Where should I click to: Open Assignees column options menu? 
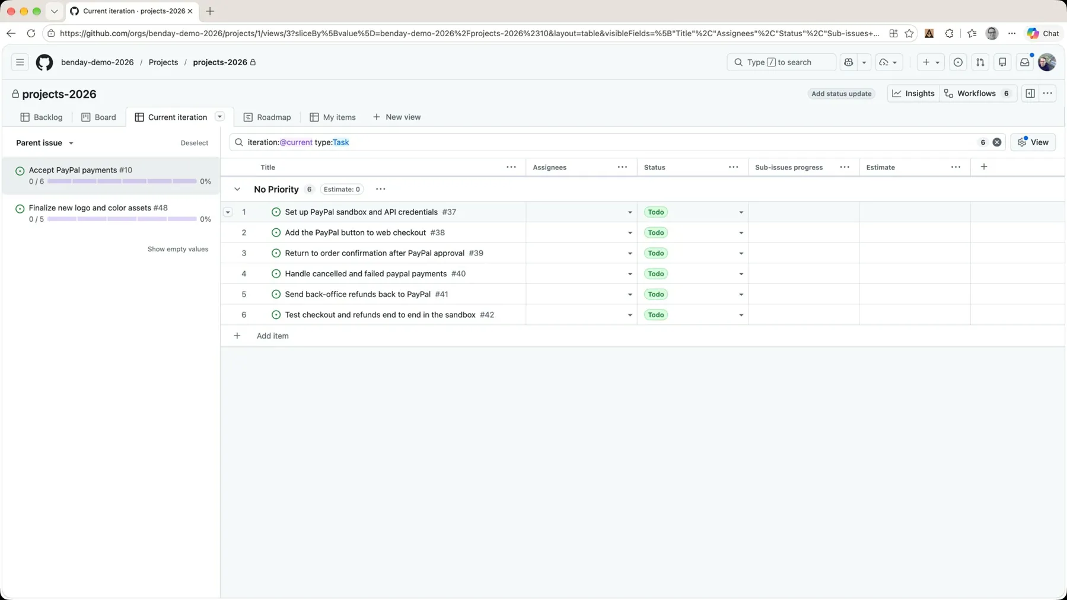(622, 167)
